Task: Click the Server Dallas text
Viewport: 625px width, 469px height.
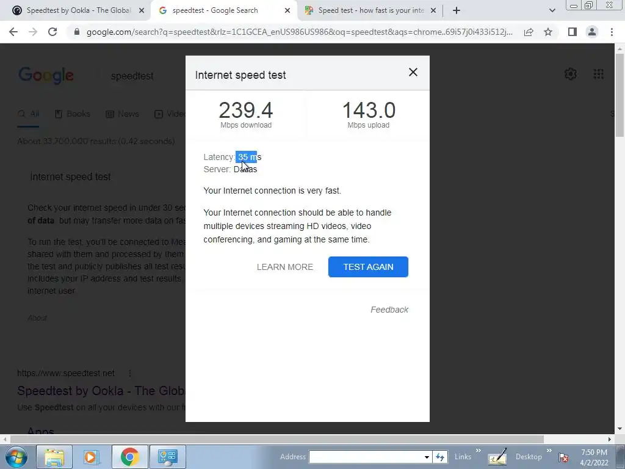Action: pos(230,169)
